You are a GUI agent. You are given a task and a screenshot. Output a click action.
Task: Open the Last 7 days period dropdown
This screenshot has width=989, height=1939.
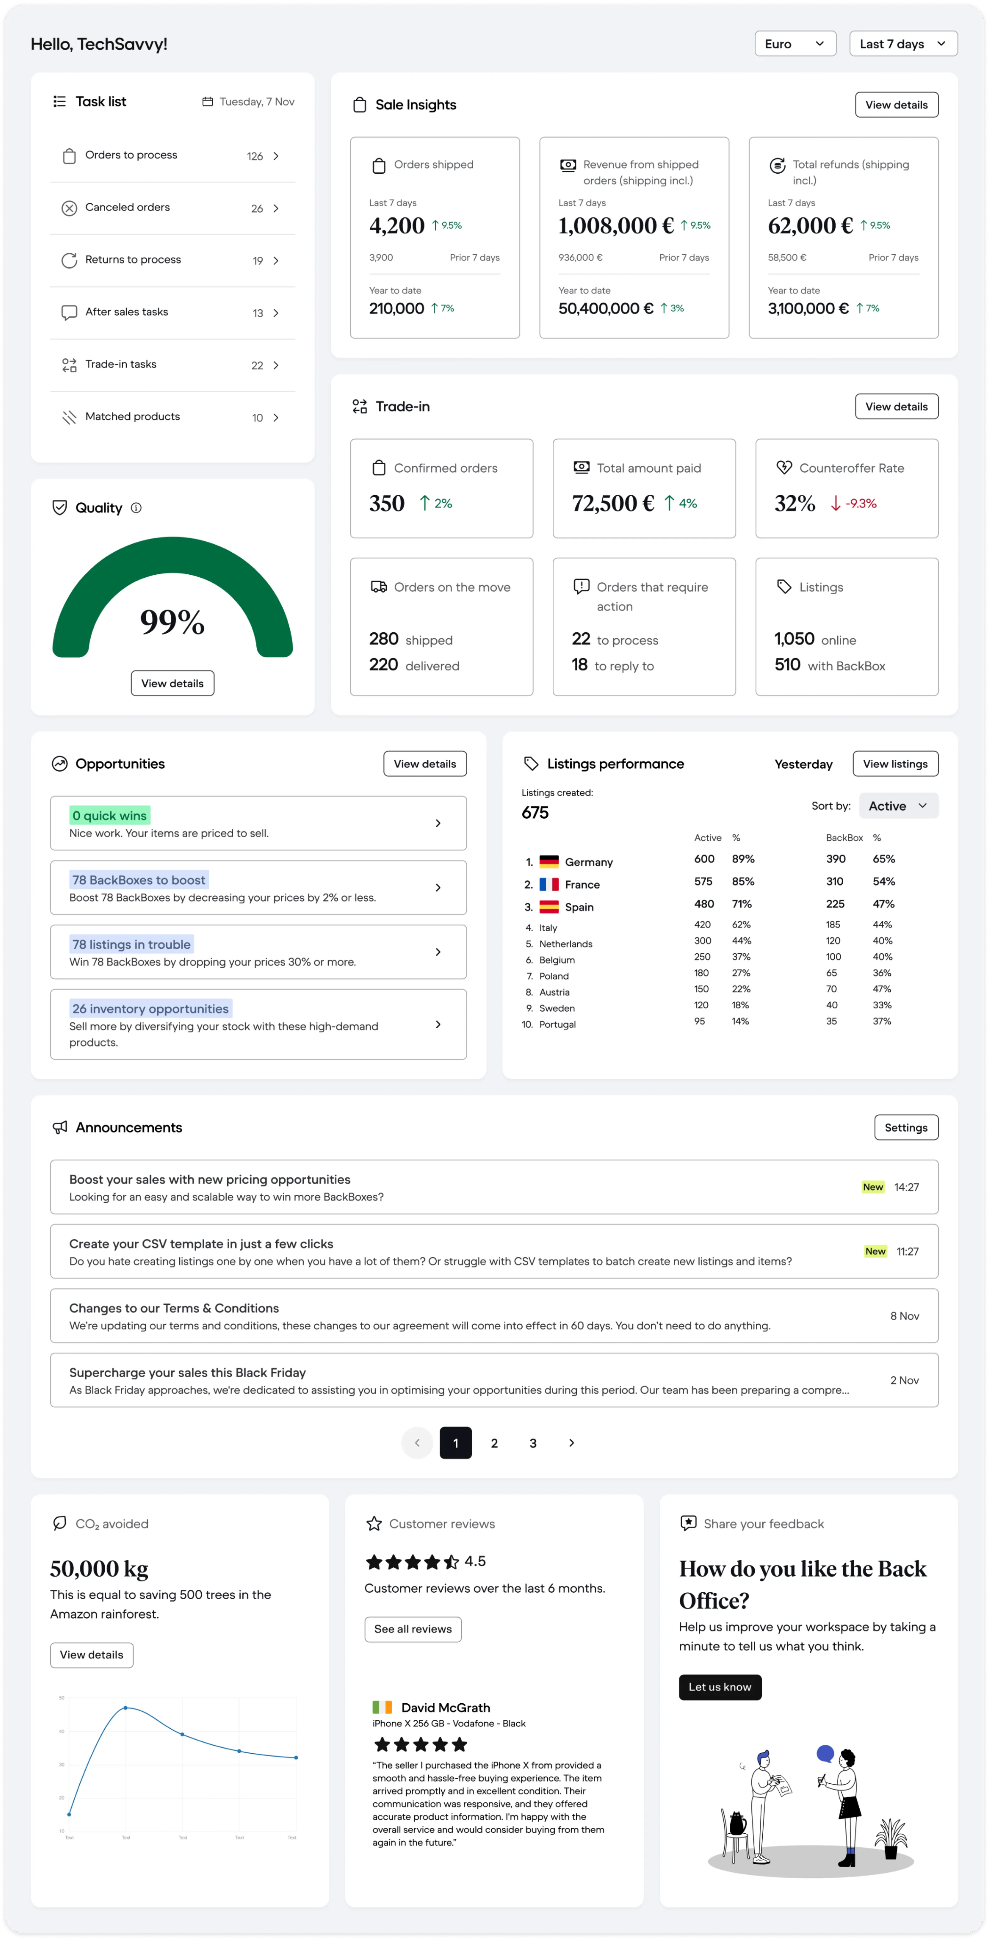point(903,44)
